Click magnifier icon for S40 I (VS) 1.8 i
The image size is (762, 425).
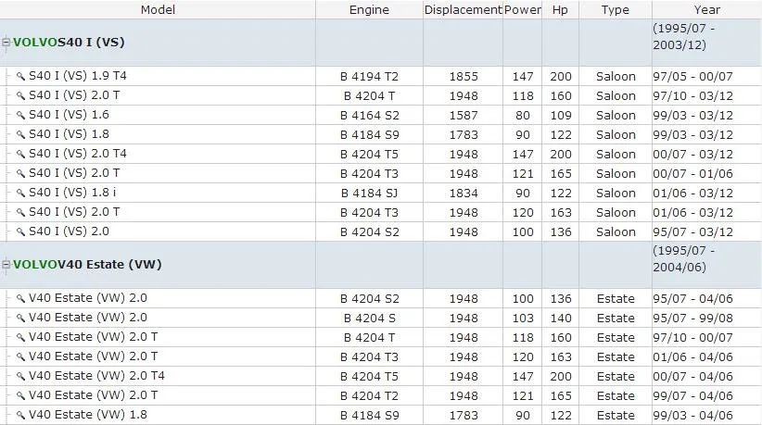pos(20,193)
